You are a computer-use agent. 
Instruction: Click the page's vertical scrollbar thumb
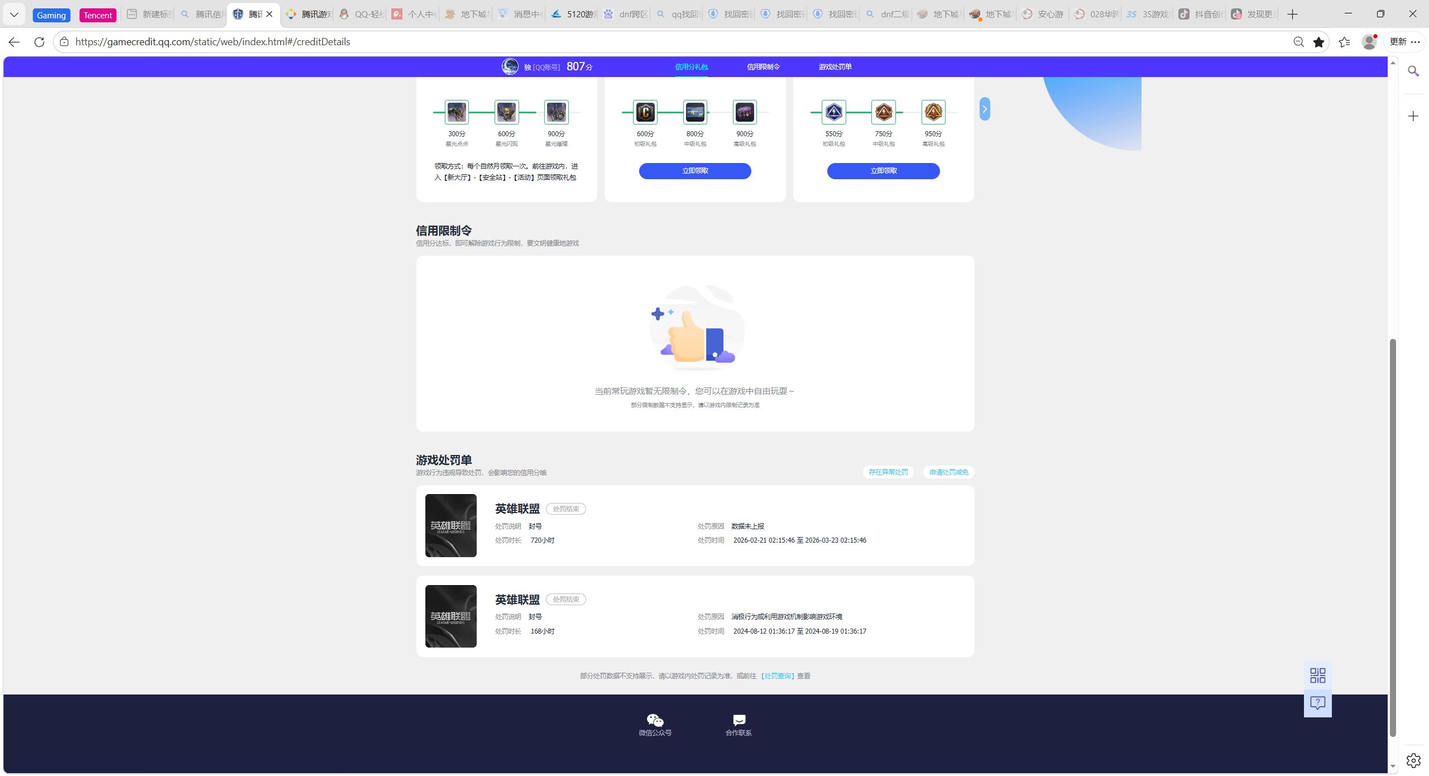click(1392, 536)
